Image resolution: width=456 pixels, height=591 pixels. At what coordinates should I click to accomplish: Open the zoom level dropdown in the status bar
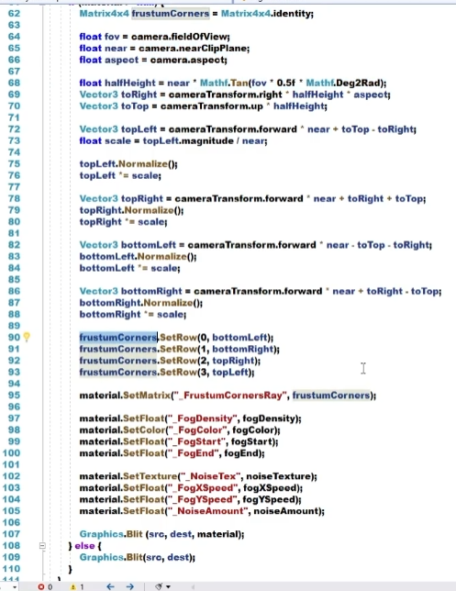(15, 586)
